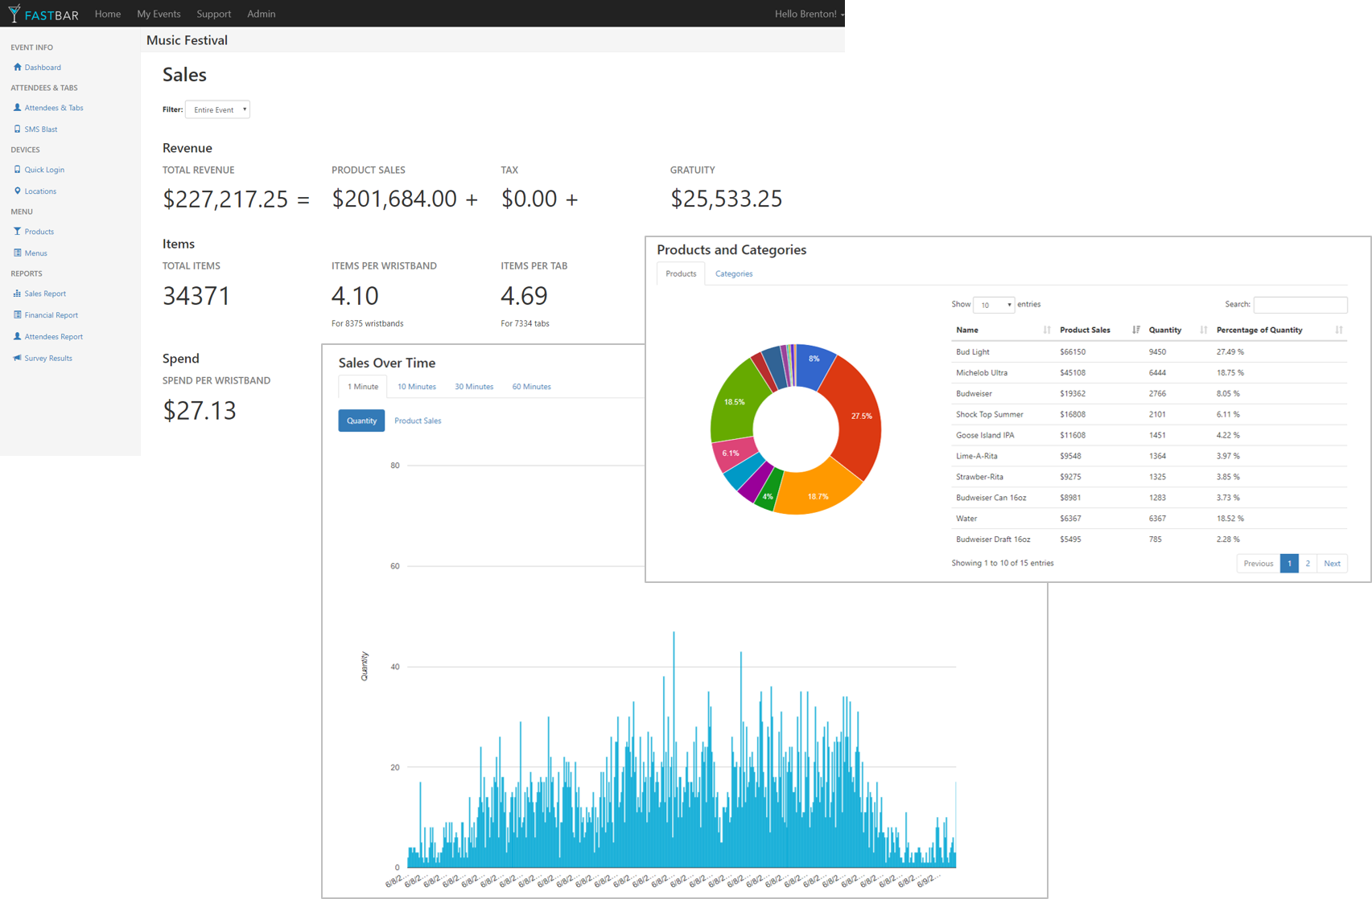Select the 1 Minute interval tab

[x=363, y=387]
